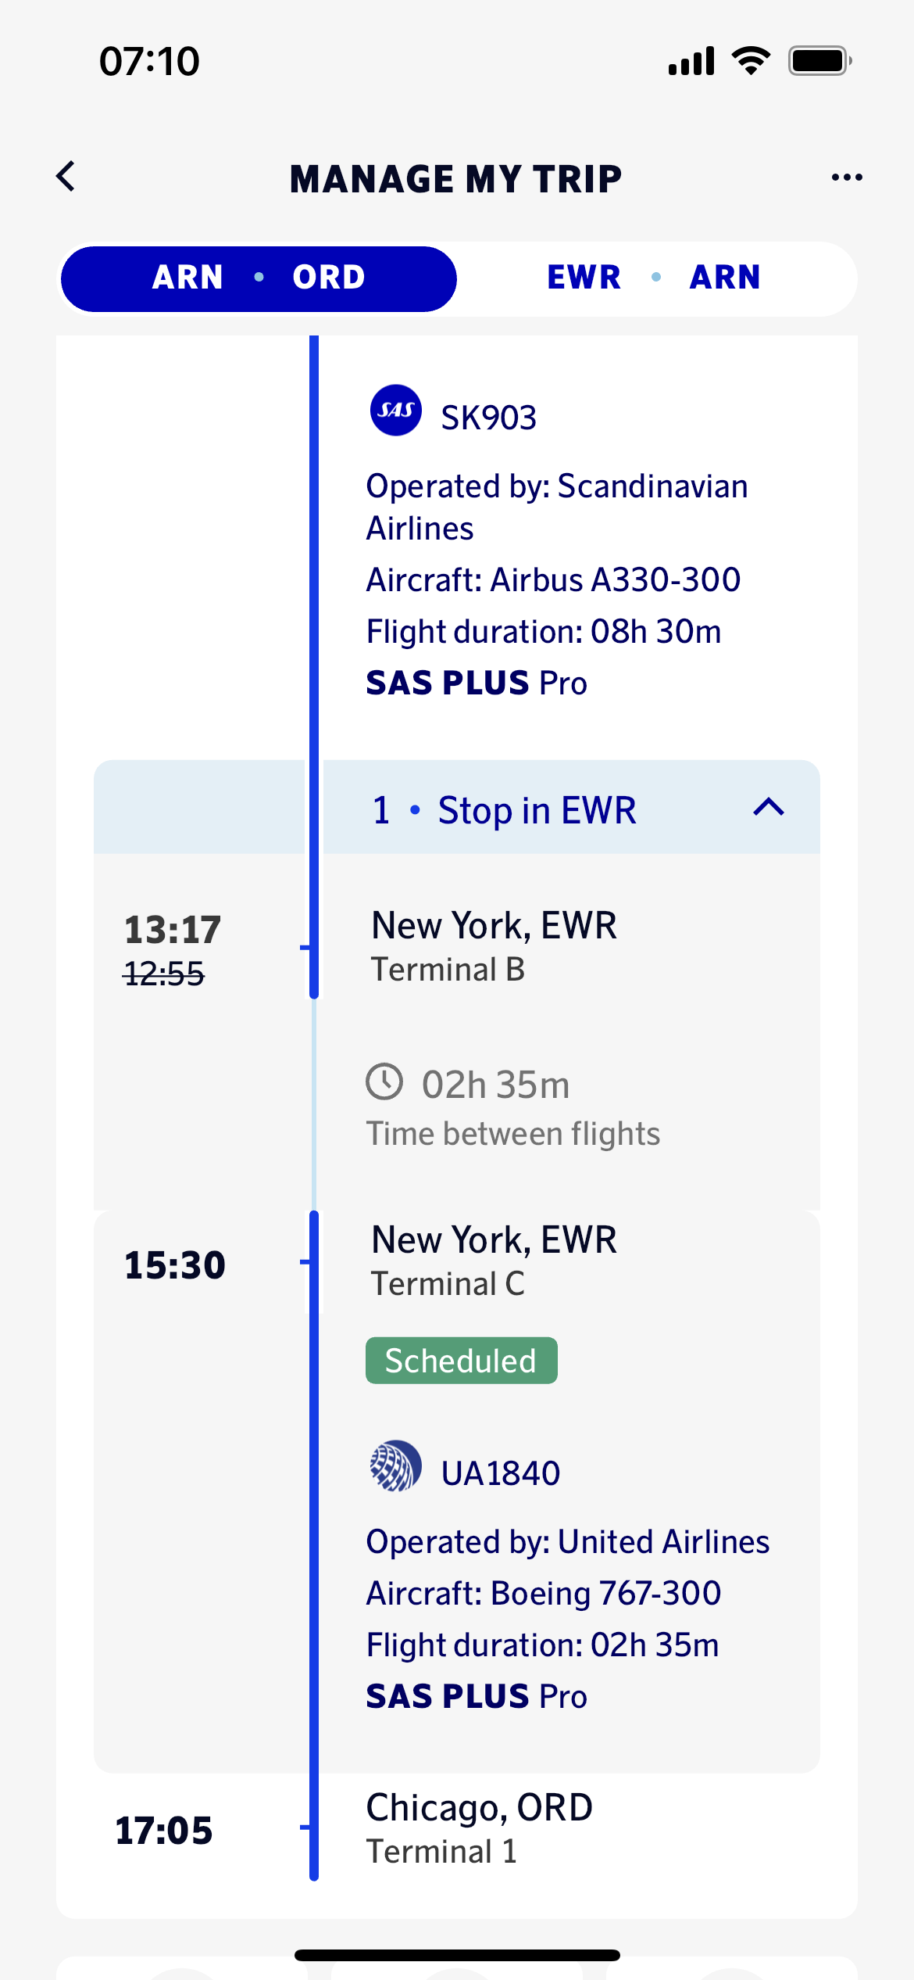
Task: Tap the green Scheduled status badge
Action: coord(461,1361)
